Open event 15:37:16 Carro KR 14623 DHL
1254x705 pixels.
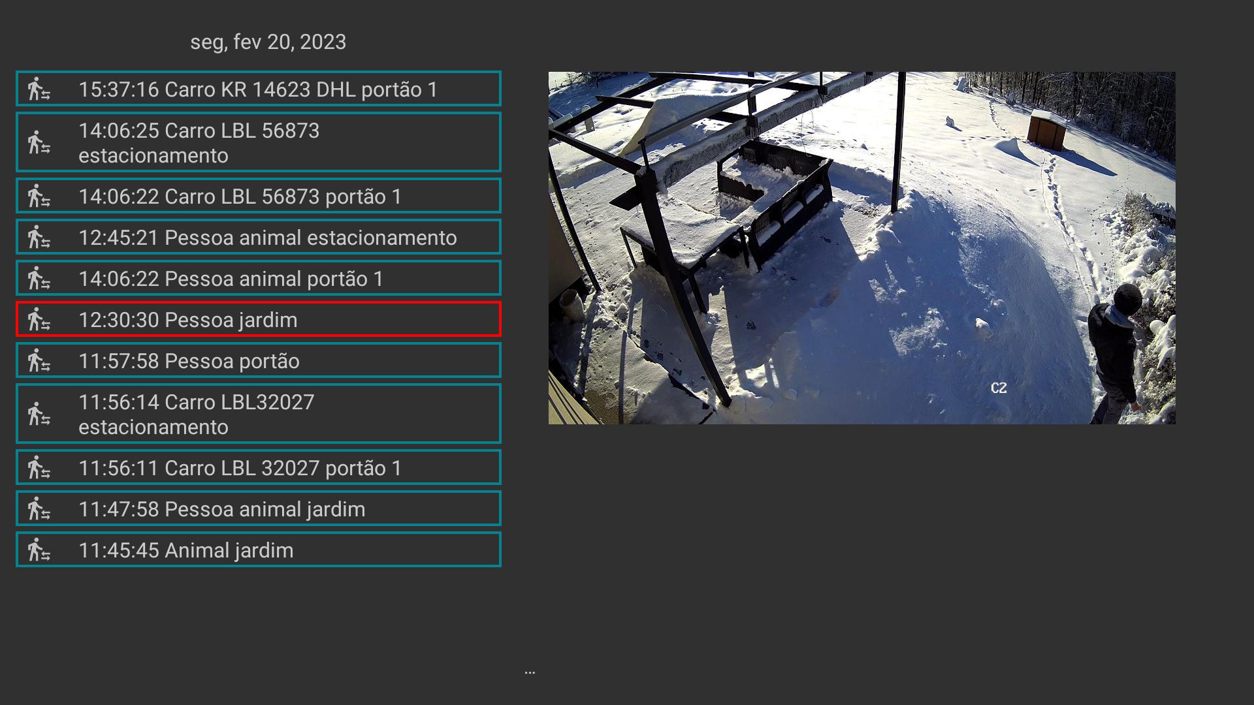click(x=259, y=89)
